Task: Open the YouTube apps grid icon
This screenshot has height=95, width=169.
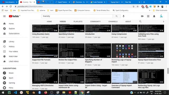Action: 148,16
